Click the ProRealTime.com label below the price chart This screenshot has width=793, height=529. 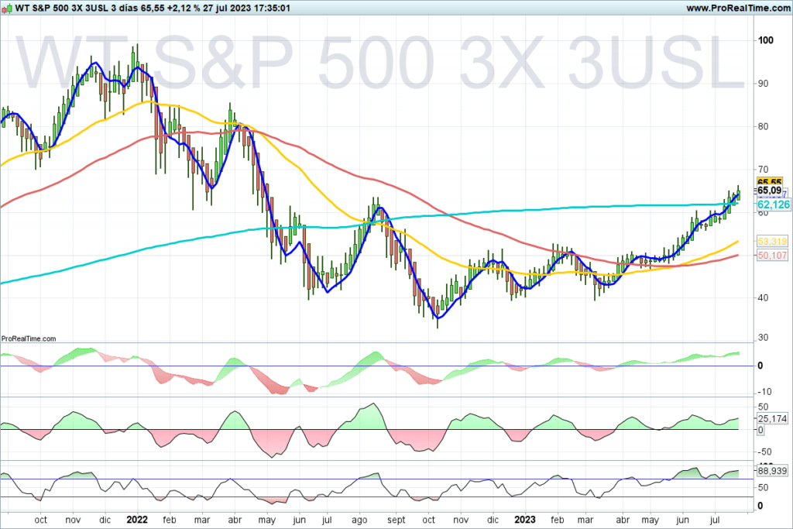coord(29,338)
